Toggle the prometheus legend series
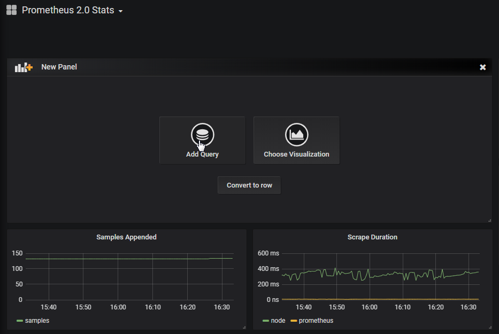Screen dimensions: 499x334 (316, 321)
